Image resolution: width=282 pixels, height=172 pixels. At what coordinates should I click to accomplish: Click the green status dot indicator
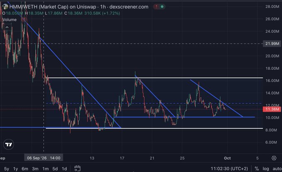(162, 7)
